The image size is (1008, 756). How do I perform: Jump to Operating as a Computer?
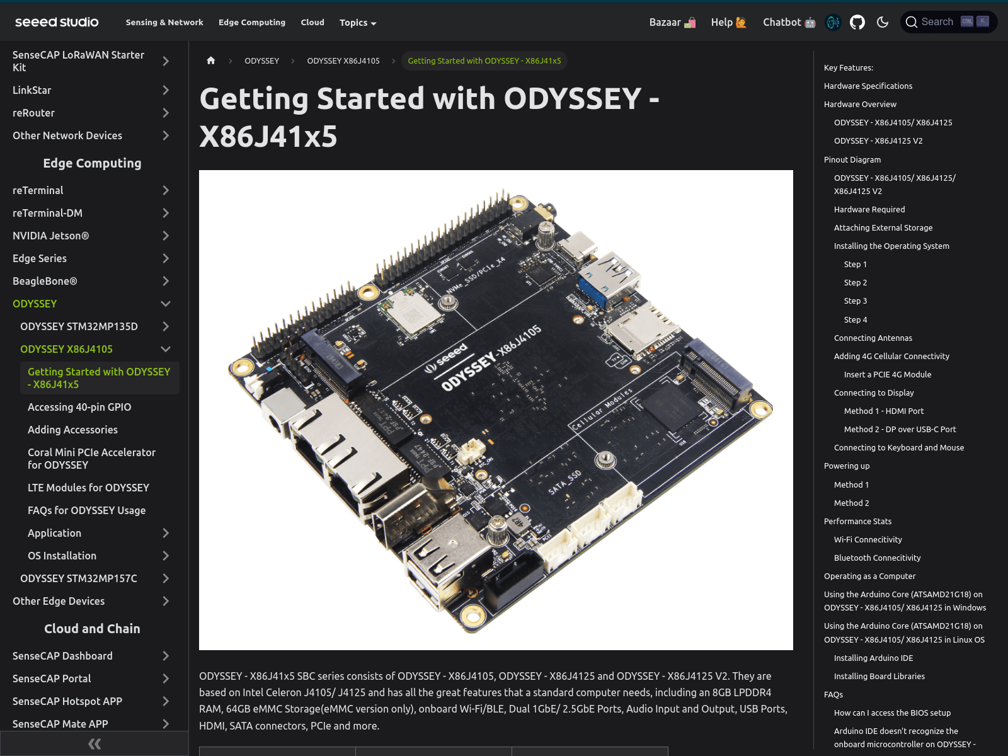tap(869, 576)
